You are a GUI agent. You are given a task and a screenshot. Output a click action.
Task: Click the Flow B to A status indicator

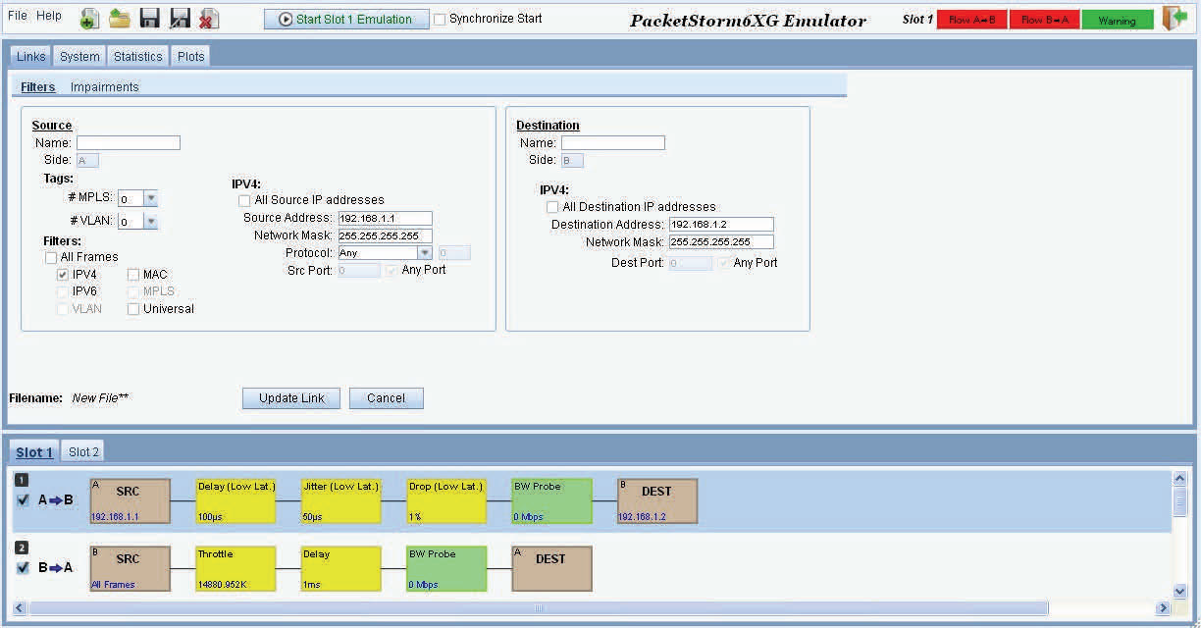pos(1045,20)
